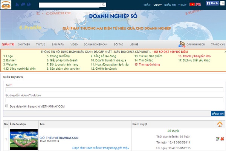226x151 pixels.
Task: Click the orange home icon in table header
Action: pyautogui.click(x=220, y=124)
